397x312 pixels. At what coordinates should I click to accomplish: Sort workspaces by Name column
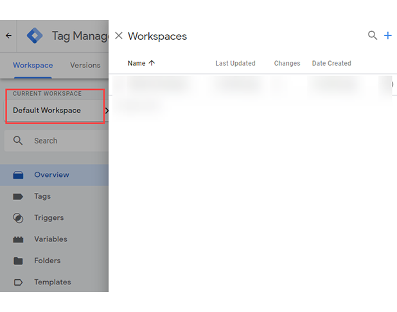pyautogui.click(x=136, y=63)
